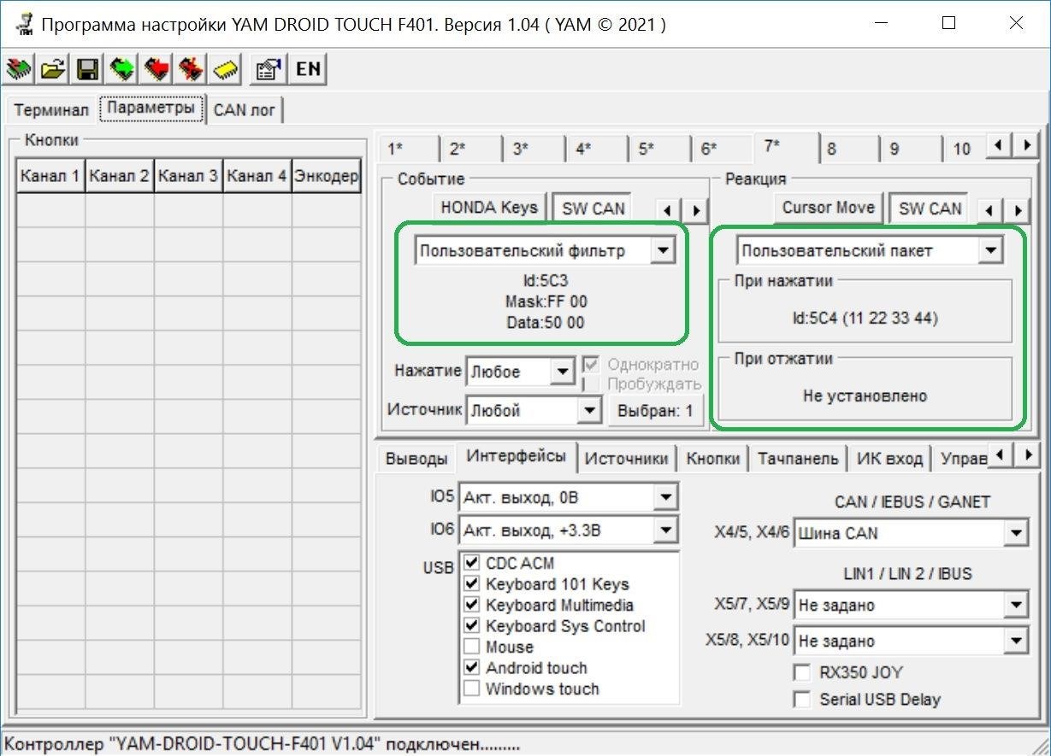The width and height of the screenshot is (1051, 756).
Task: Switch to the Выводы tab
Action: [416, 459]
